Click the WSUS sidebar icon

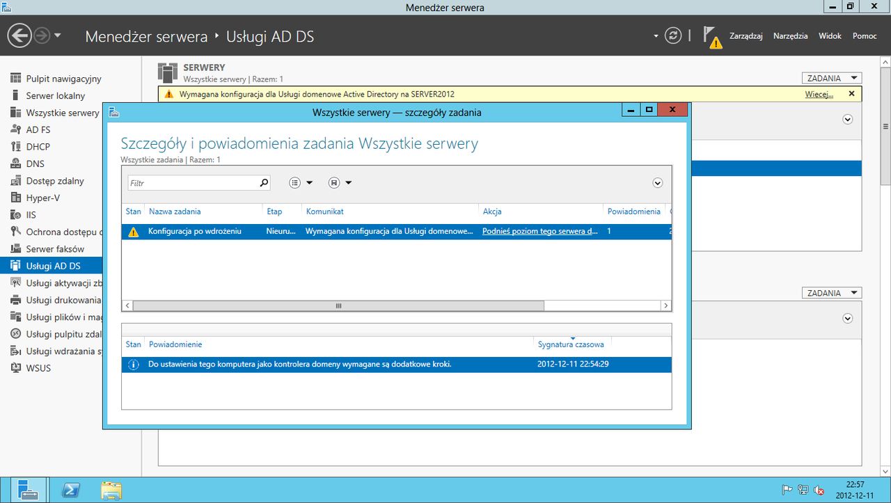[x=15, y=368]
